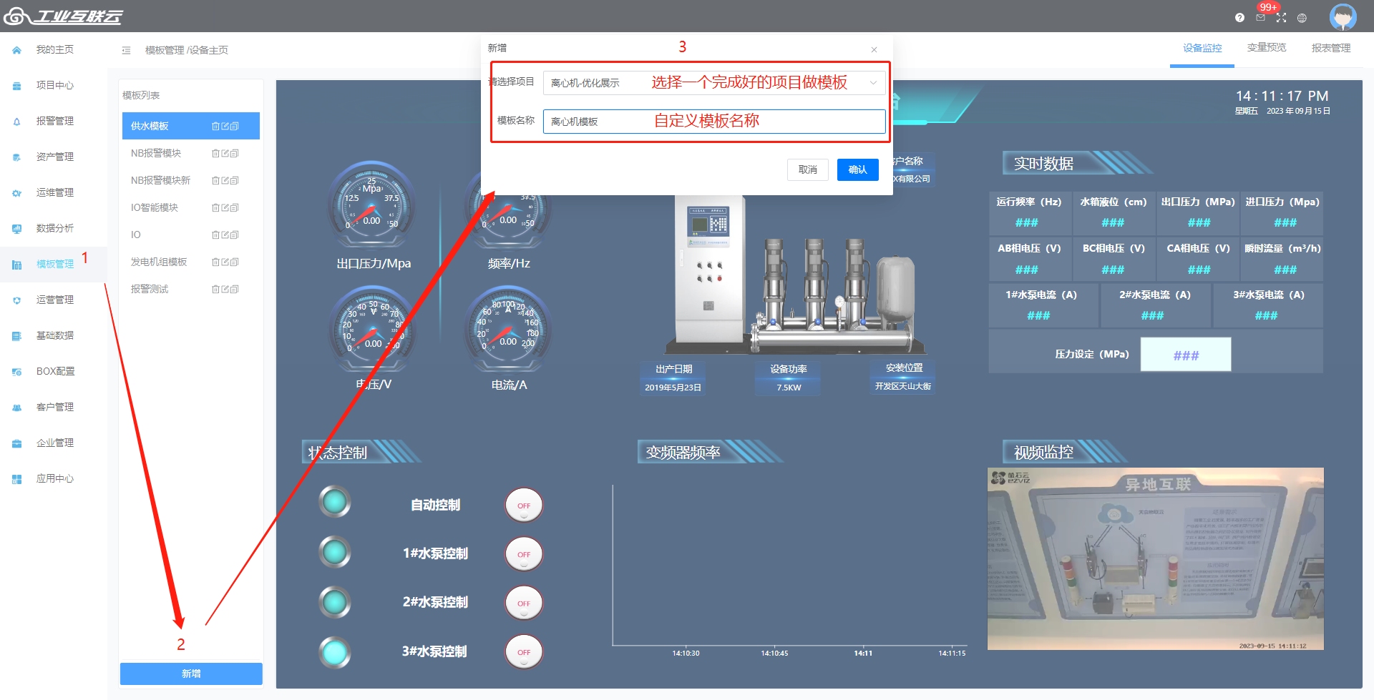Open 企业管理 in the sidebar
This screenshot has width=1374, height=700.
tap(54, 443)
